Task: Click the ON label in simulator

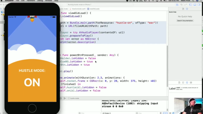Action: click(32, 82)
